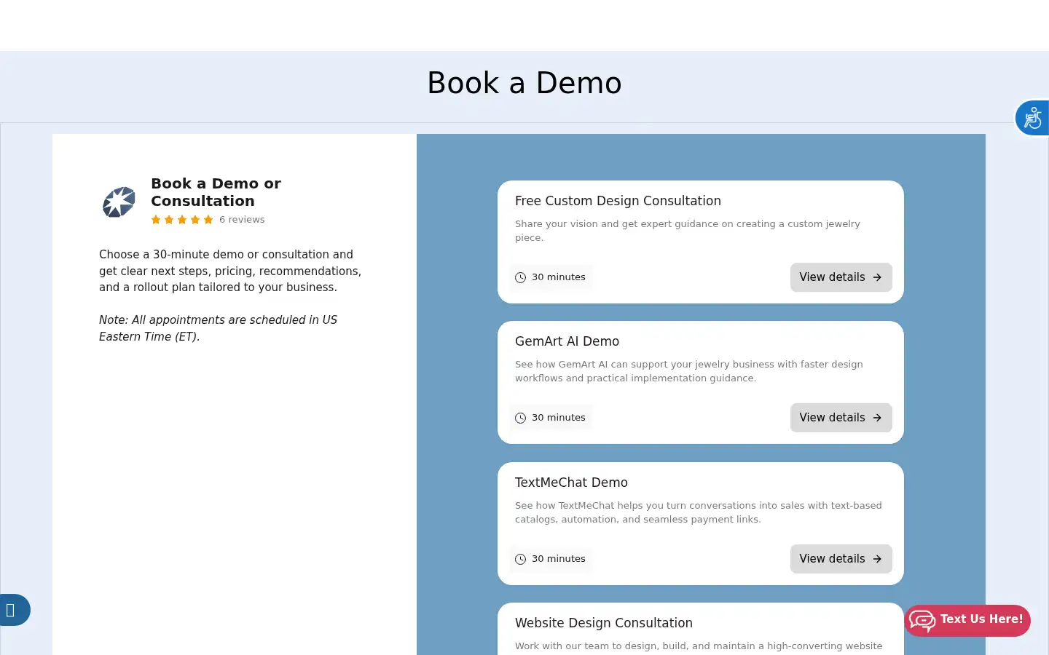
Task: Click the 'See how TextMeChat helps' description
Action: (x=699, y=512)
